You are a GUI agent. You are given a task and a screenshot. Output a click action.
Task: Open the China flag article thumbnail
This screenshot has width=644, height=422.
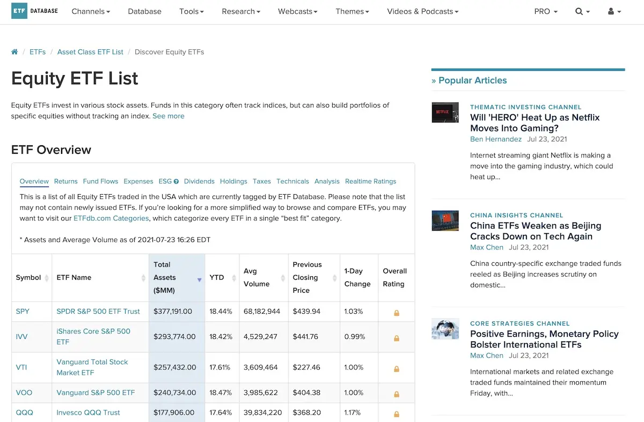tap(445, 220)
